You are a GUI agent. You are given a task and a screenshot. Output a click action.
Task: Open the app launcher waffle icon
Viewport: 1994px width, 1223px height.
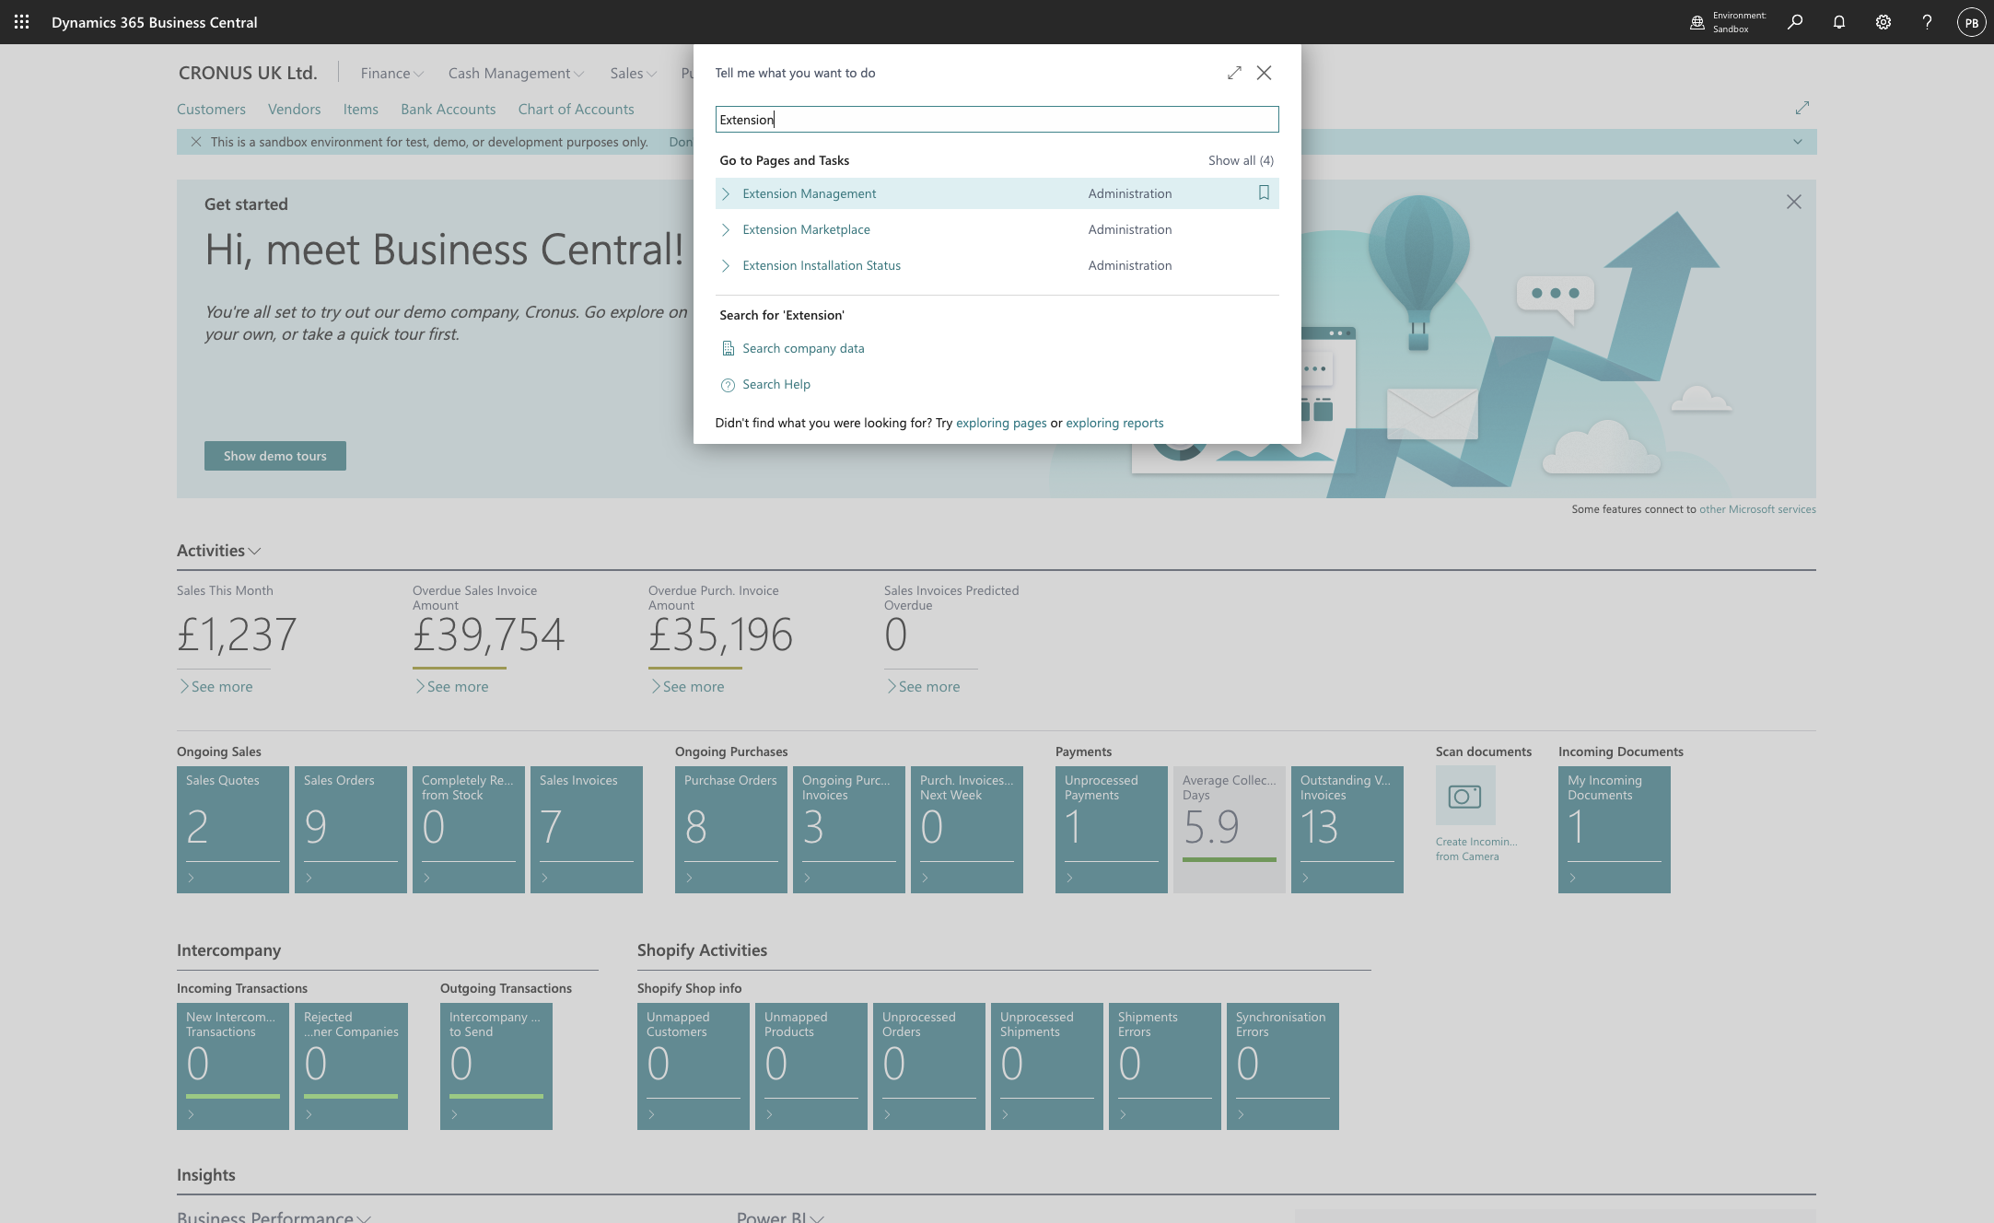tap(21, 21)
